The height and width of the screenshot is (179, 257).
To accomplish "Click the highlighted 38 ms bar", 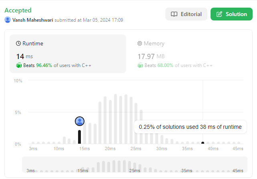I will point(203,142).
